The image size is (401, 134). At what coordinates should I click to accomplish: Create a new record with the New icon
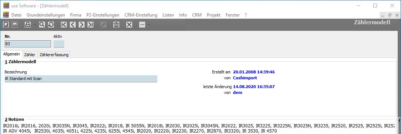click(x=6, y=25)
